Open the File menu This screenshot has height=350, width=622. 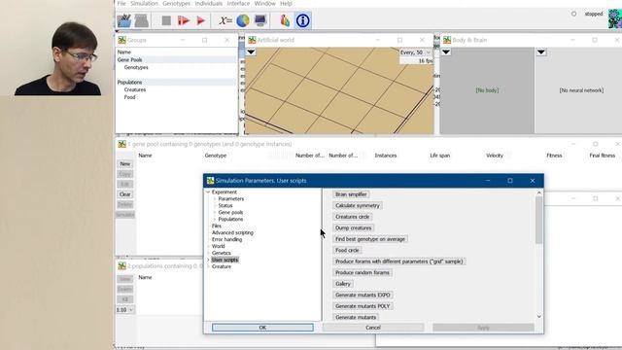click(121, 4)
